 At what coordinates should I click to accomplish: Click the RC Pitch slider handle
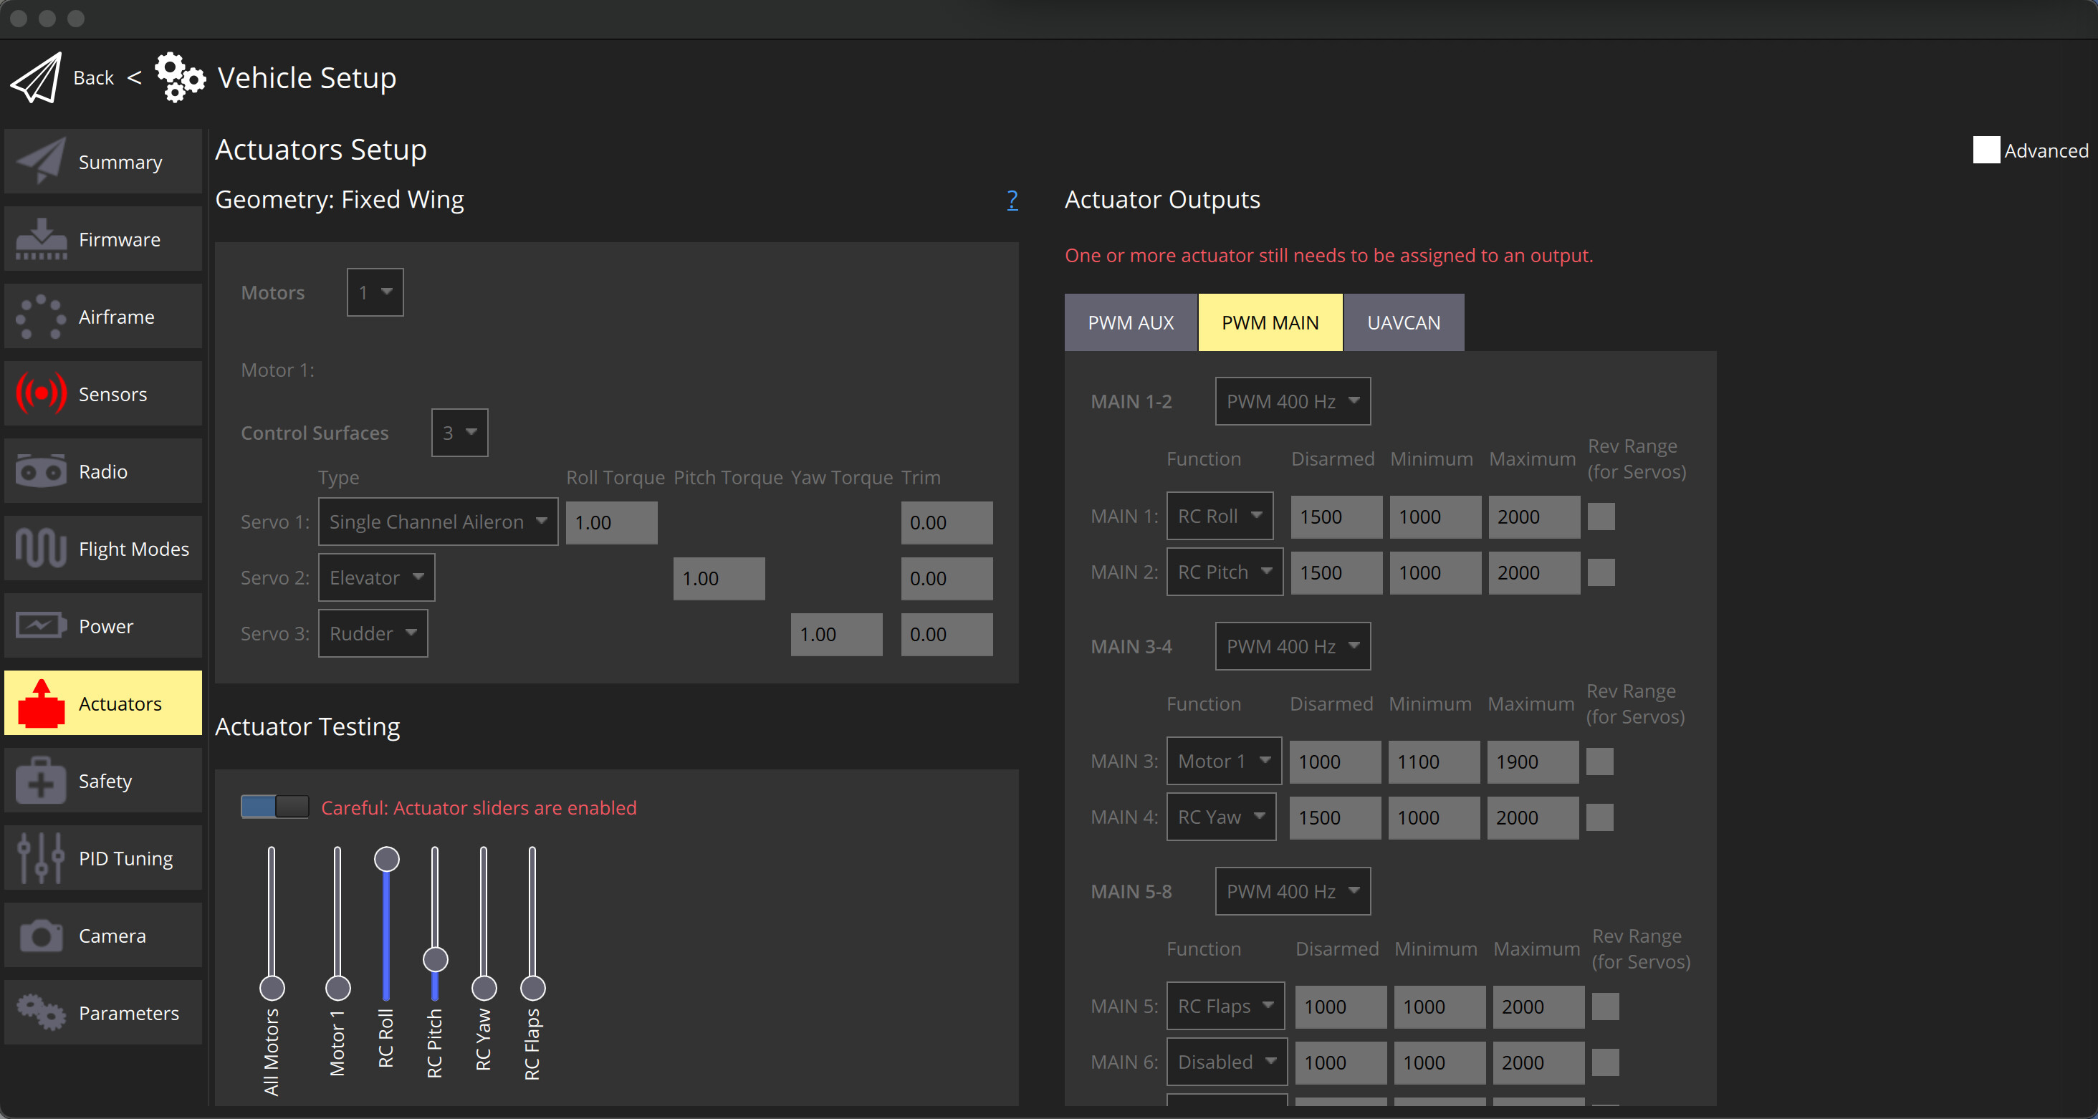tap(435, 959)
